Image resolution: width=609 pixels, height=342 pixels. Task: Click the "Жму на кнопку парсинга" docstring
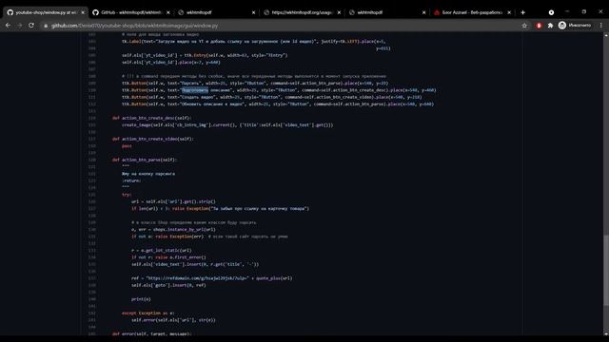148,174
